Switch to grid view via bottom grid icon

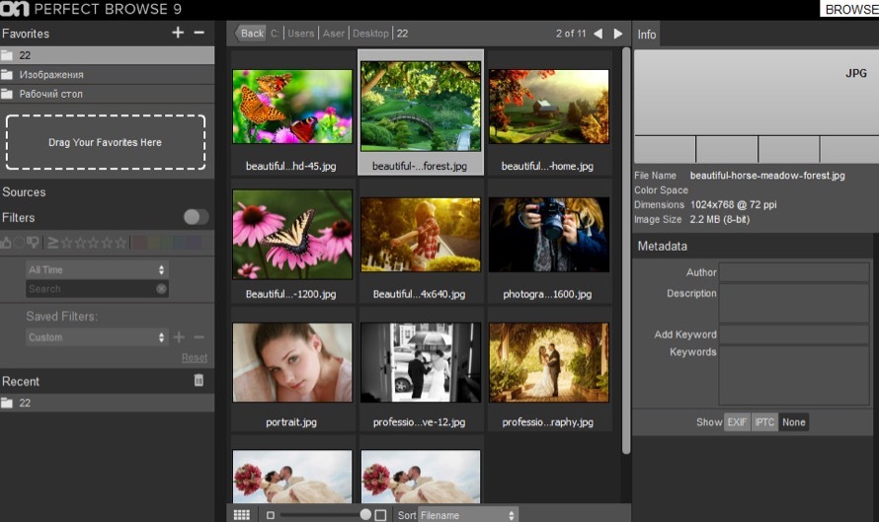point(241,514)
